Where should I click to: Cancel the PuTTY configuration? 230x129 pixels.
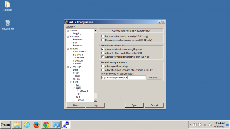tap(154, 105)
